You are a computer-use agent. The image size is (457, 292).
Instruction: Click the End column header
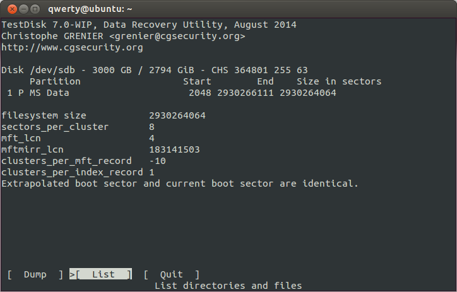[x=265, y=81]
